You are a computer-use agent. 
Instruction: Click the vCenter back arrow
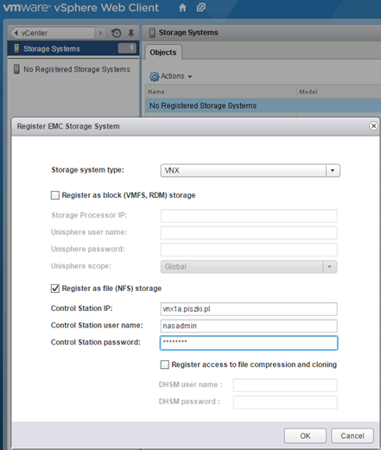[x=16, y=33]
